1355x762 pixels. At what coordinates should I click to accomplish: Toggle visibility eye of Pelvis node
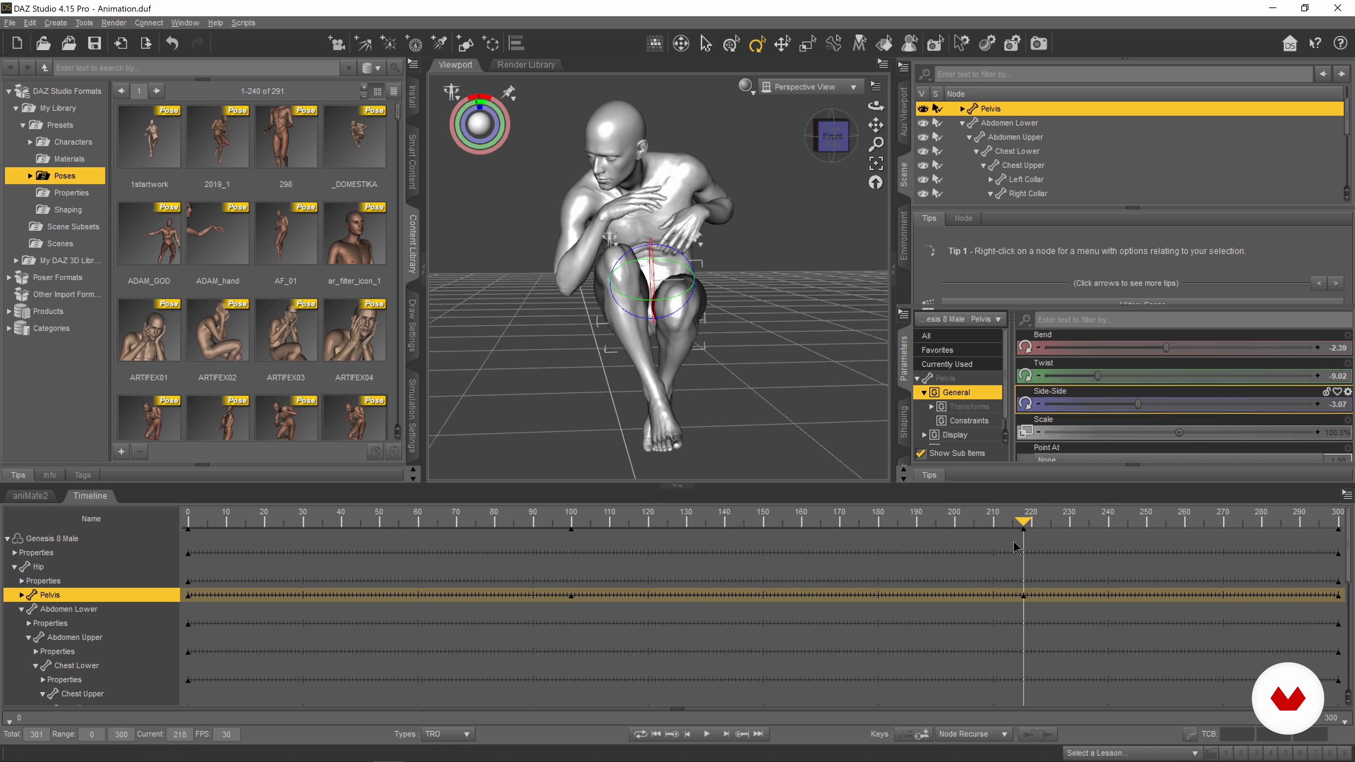point(923,108)
